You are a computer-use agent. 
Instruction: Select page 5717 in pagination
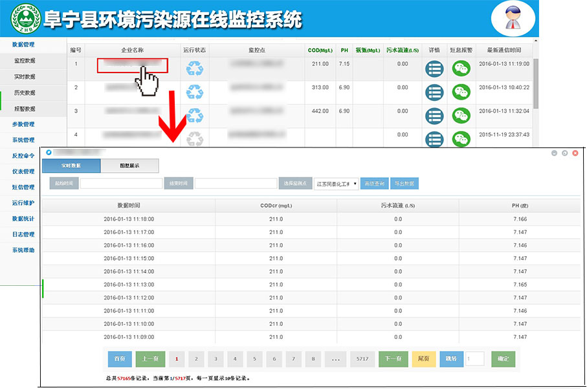tap(362, 359)
